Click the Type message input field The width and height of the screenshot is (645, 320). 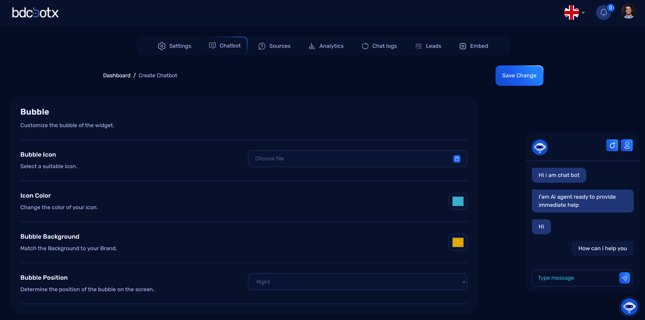point(576,278)
